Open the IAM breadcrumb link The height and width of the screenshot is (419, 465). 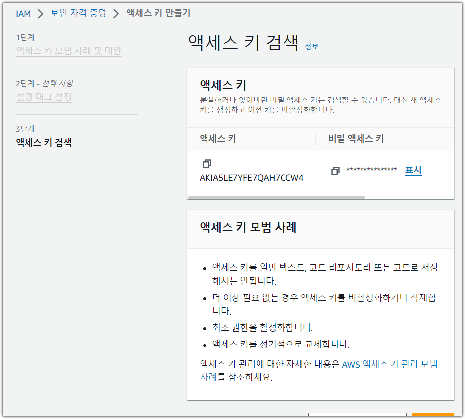tap(23, 14)
